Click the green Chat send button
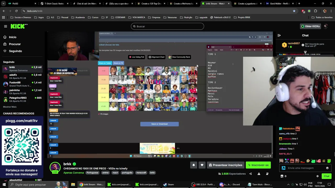Viewport: 335px width, 188px height. (326, 176)
